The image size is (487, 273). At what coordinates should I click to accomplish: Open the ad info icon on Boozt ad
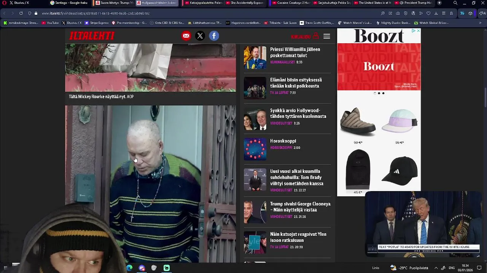(413, 31)
